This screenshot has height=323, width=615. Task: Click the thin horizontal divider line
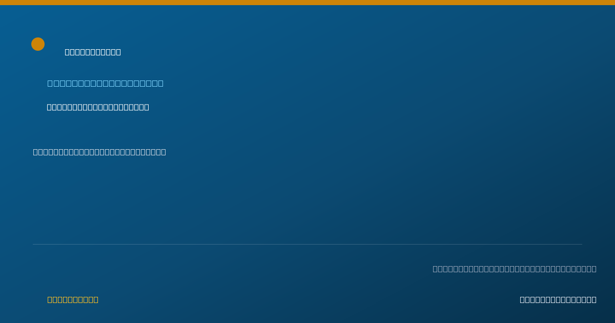[x=307, y=244]
